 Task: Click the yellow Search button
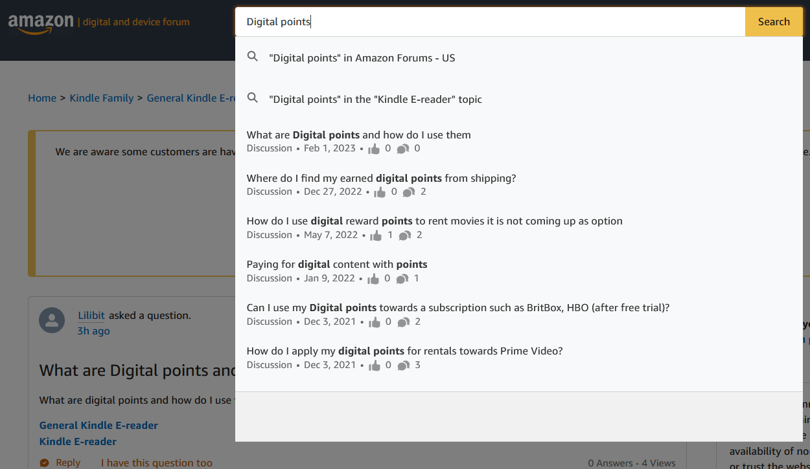coord(774,21)
